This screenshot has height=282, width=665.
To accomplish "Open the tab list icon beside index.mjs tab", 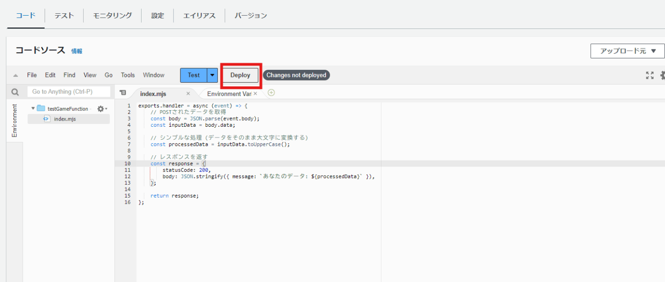I will pos(123,93).
